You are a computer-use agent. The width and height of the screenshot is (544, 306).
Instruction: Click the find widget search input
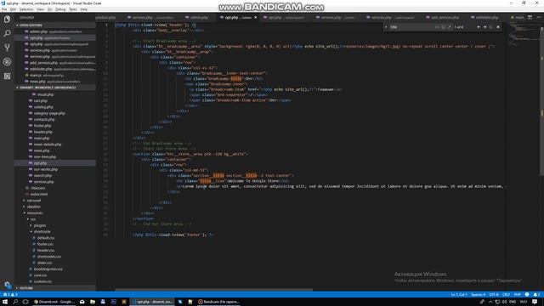(x=411, y=27)
